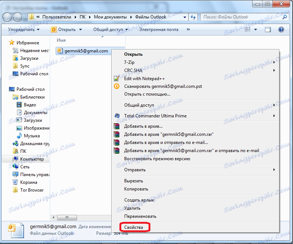Click the refresh icon beside address bar

pos(193,17)
